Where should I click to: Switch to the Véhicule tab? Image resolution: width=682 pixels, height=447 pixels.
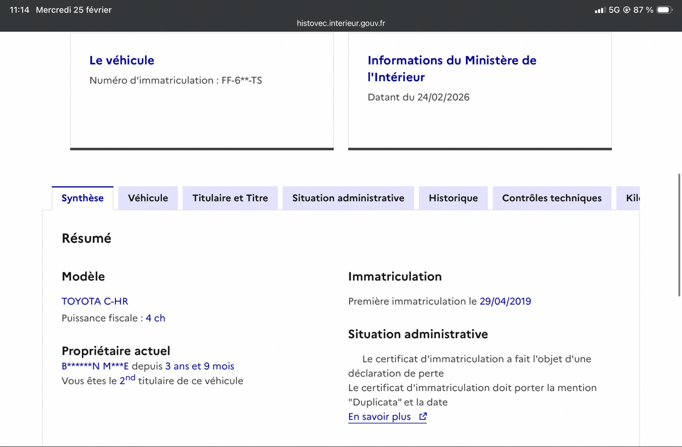148,198
